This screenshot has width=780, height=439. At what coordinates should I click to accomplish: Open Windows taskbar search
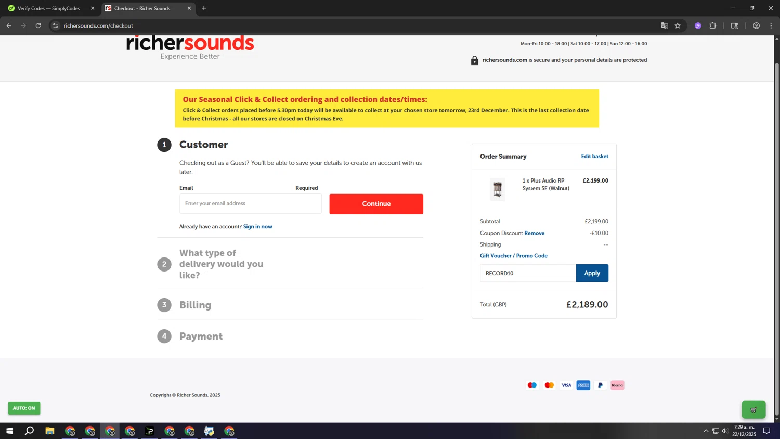point(30,431)
